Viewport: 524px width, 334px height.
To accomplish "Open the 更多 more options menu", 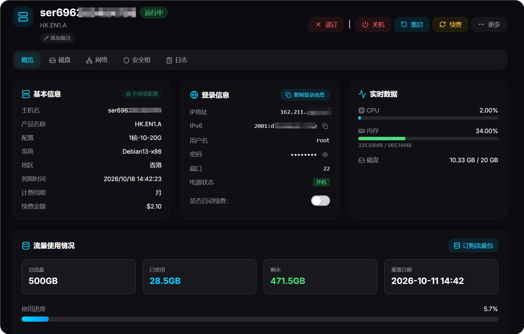I will point(489,25).
